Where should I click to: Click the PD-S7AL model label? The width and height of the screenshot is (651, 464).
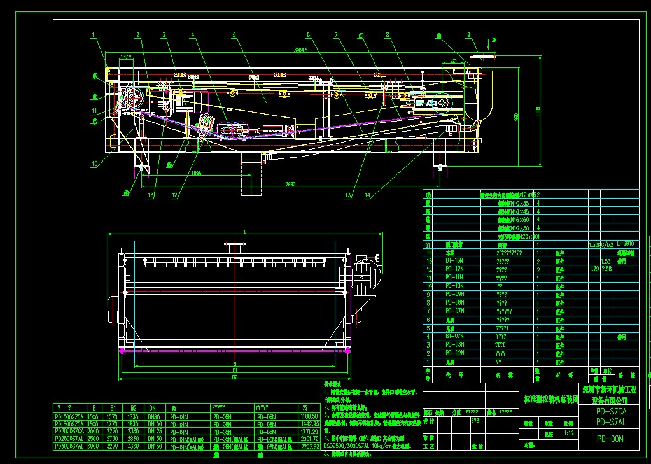[x=611, y=423]
